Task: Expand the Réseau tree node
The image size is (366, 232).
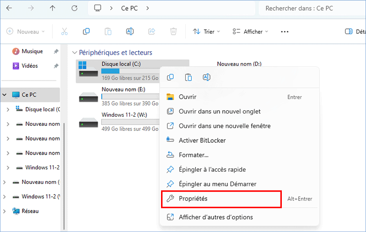Action: coord(5,211)
